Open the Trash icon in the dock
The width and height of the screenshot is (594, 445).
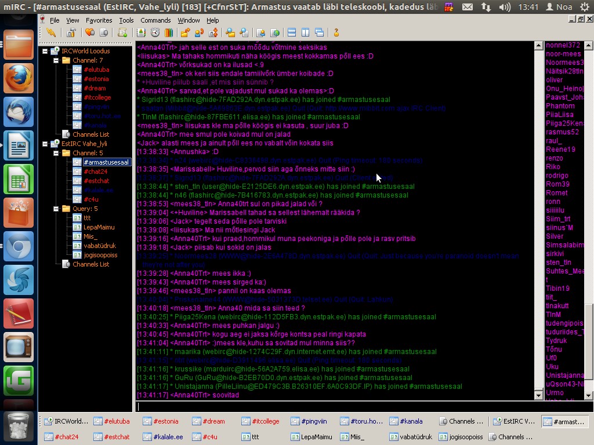[x=19, y=428]
